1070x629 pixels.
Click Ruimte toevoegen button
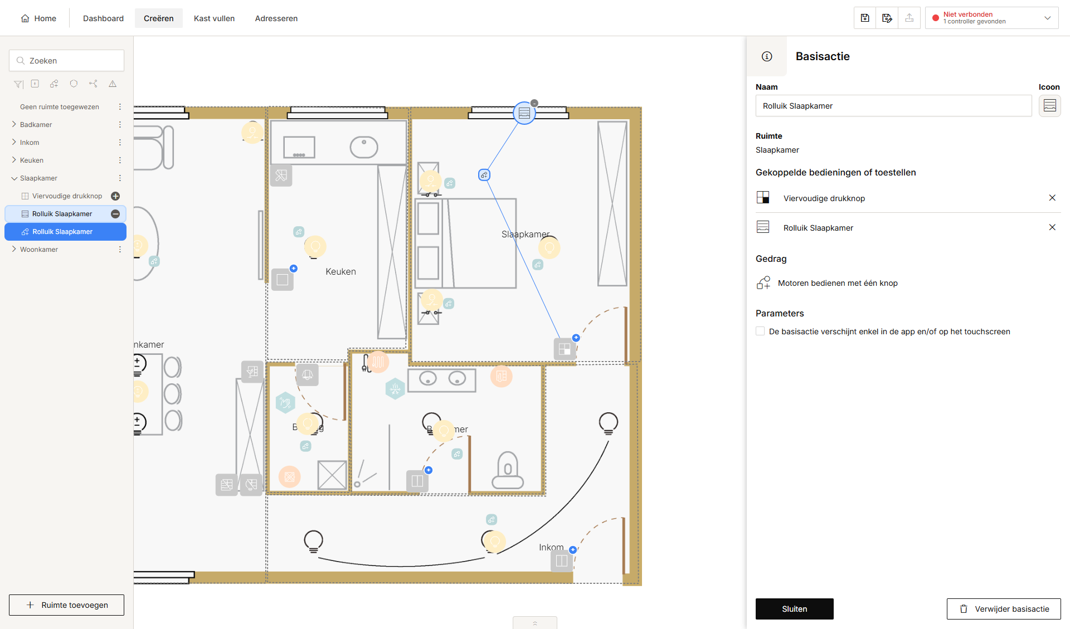(x=66, y=605)
